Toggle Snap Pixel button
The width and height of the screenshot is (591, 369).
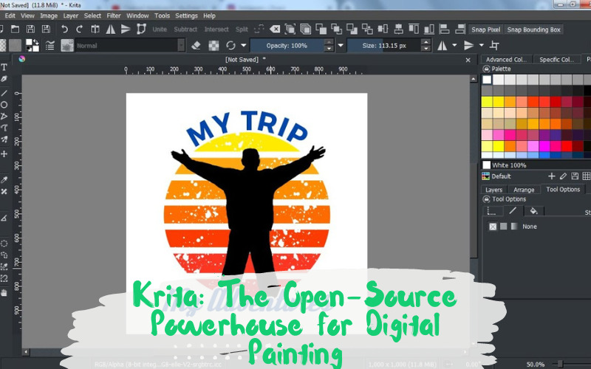[486, 30]
